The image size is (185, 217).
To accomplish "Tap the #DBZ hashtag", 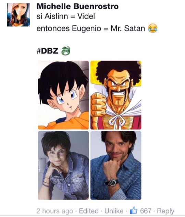I will point(47,51).
